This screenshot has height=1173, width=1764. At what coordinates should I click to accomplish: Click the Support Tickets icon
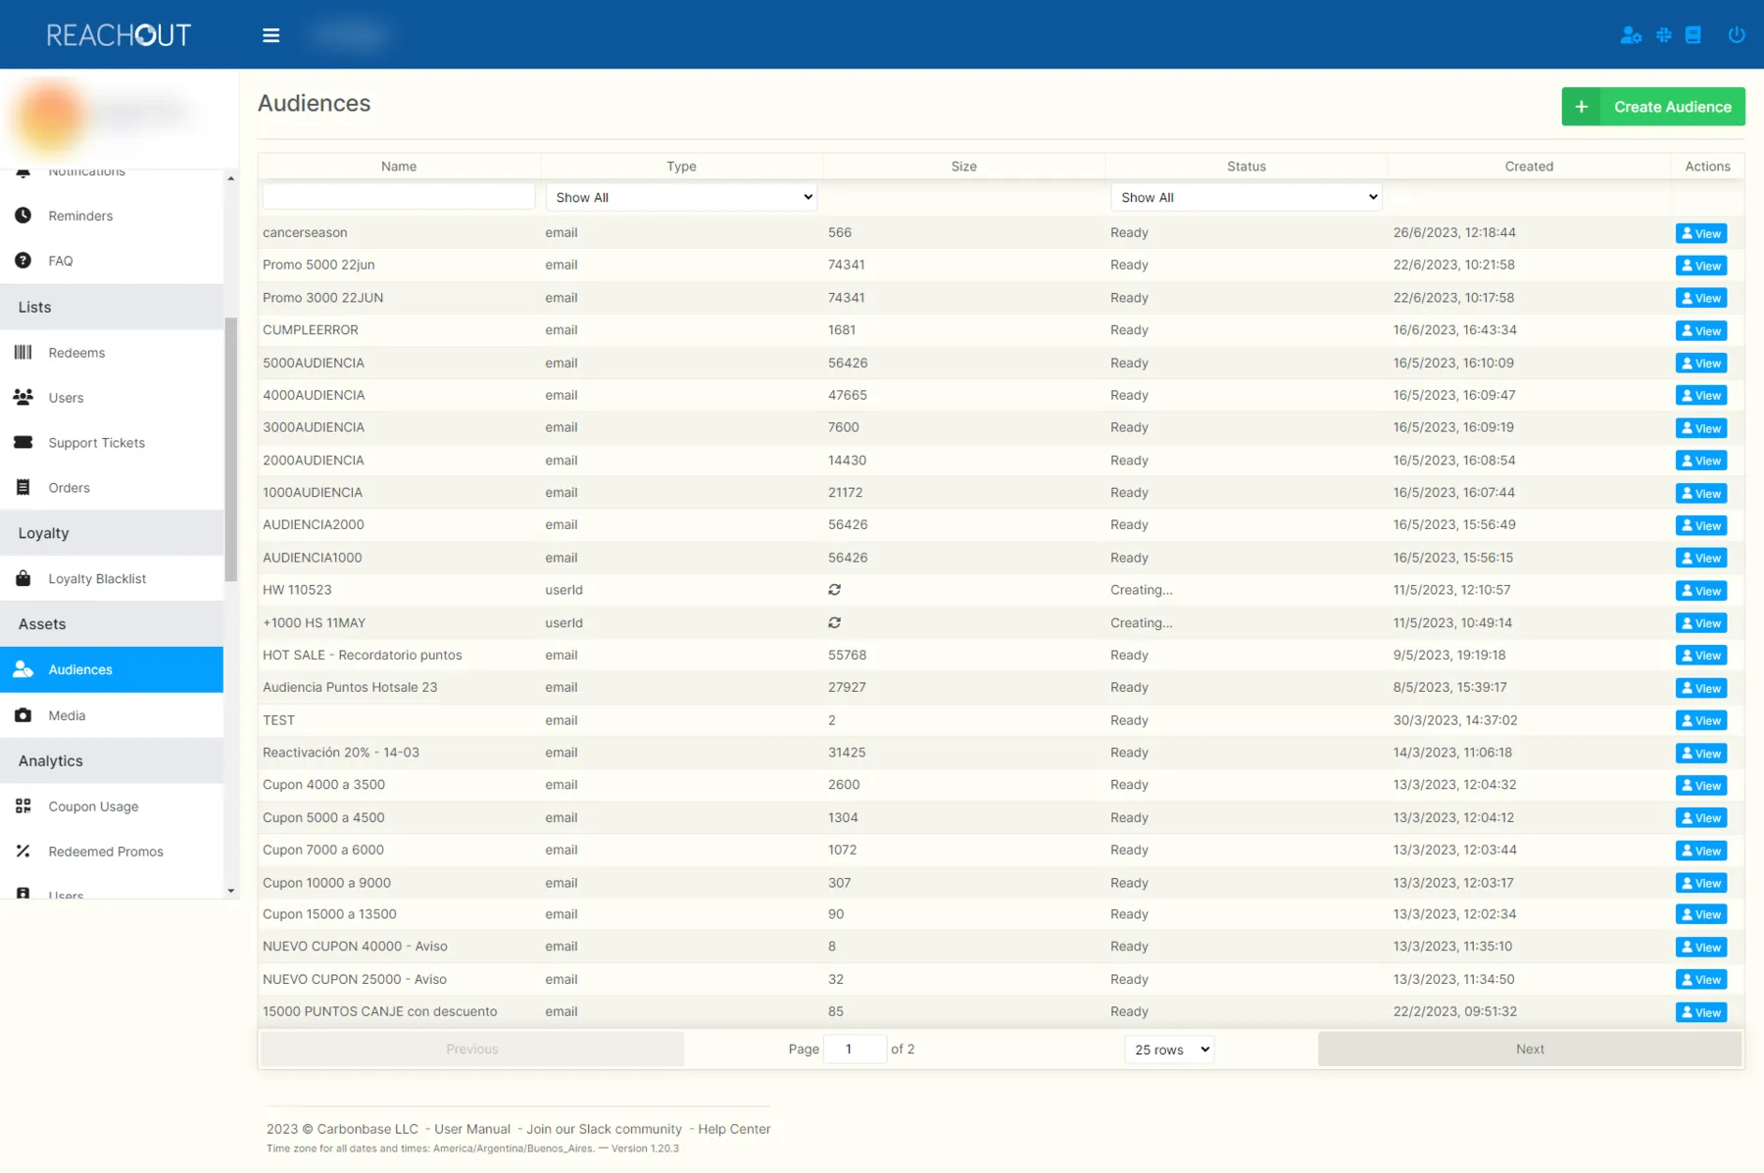pos(24,442)
